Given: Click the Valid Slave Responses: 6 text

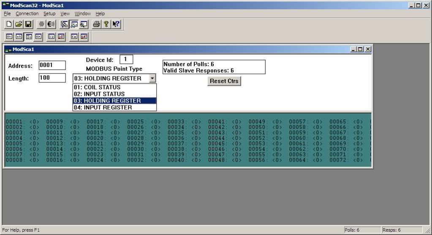Looking at the screenshot, I should (198, 70).
